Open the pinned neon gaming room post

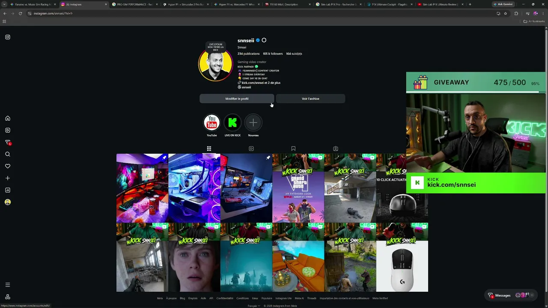pyautogui.click(x=142, y=188)
